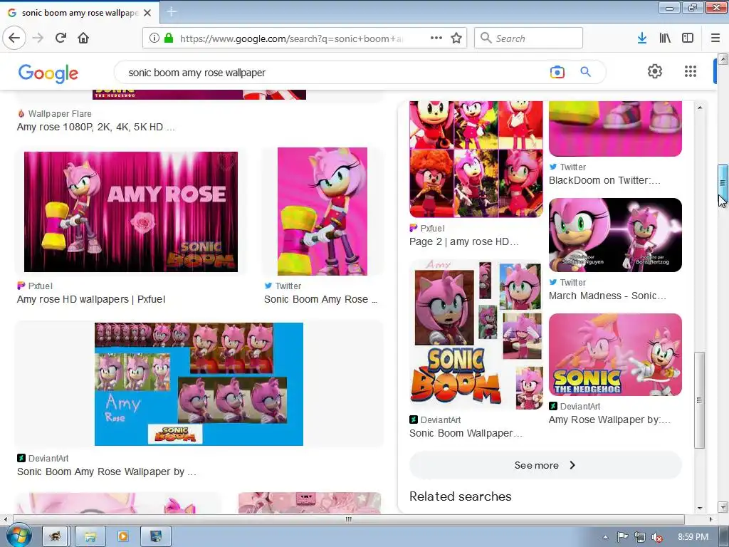
Task: Click the Firefox Search box
Action: pyautogui.click(x=529, y=38)
